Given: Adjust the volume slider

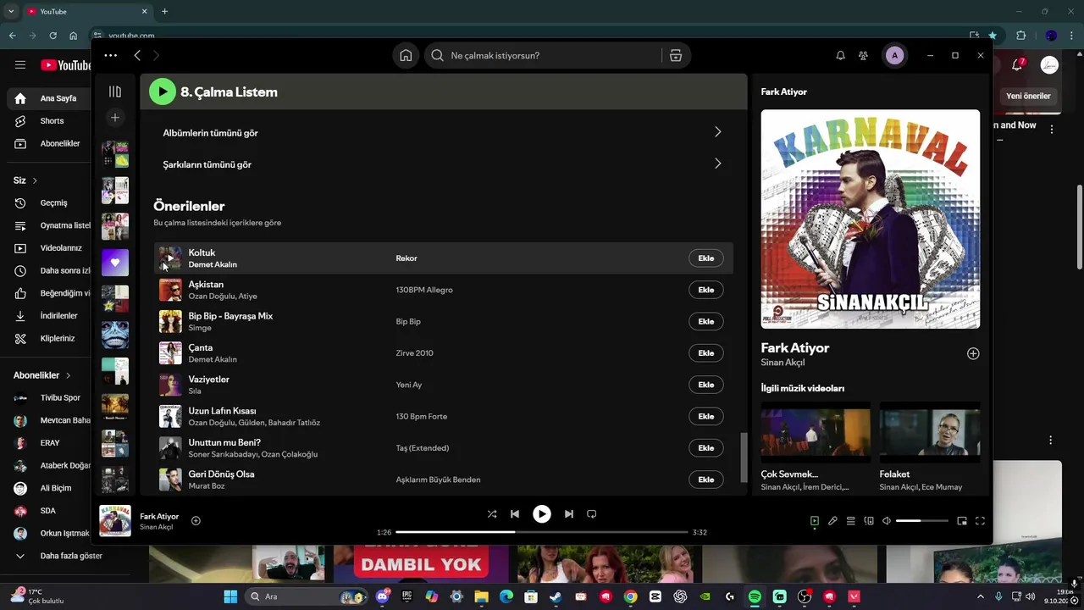Looking at the screenshot, I should click(921, 521).
